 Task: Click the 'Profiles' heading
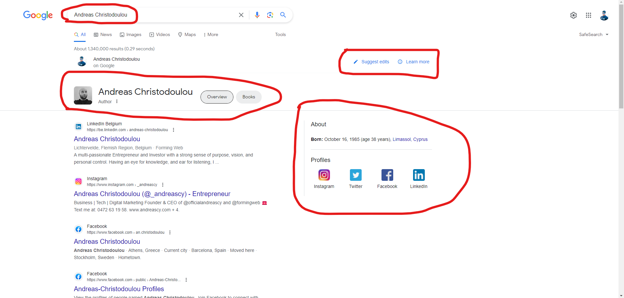pos(321,160)
